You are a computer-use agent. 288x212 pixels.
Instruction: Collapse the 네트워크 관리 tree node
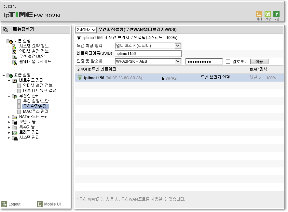click(9, 81)
